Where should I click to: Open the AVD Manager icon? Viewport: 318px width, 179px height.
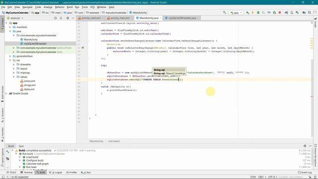292,12
